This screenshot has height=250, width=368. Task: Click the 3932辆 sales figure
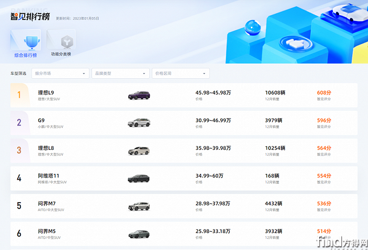click(274, 231)
